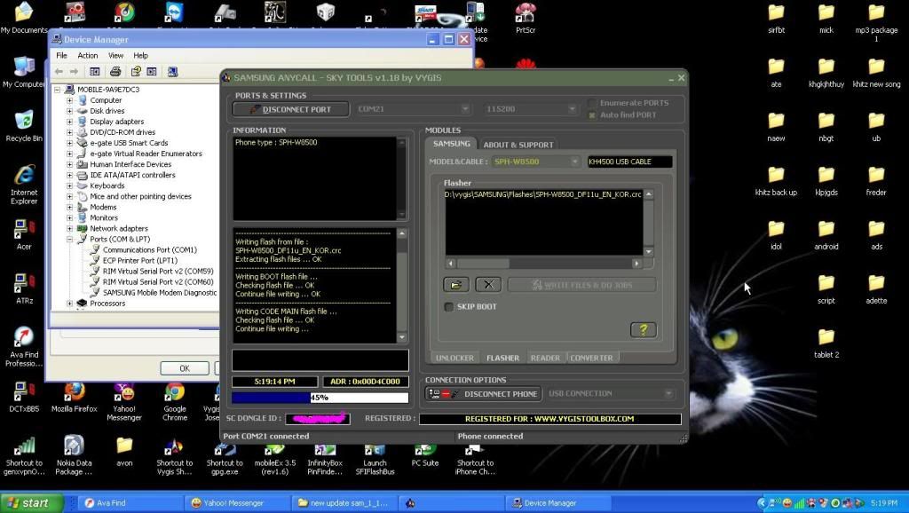909x513 pixels.
Task: Switch to READER tab
Action: (545, 358)
